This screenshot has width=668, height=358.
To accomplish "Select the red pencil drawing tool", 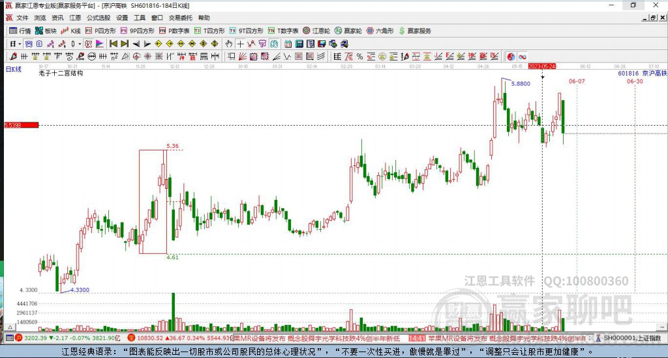I will point(13,57).
